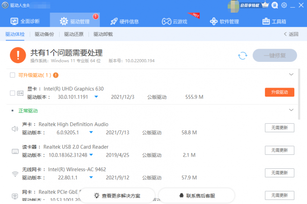
Task: Collapse the 可升级驱动 section chevron
Action: coord(291,74)
